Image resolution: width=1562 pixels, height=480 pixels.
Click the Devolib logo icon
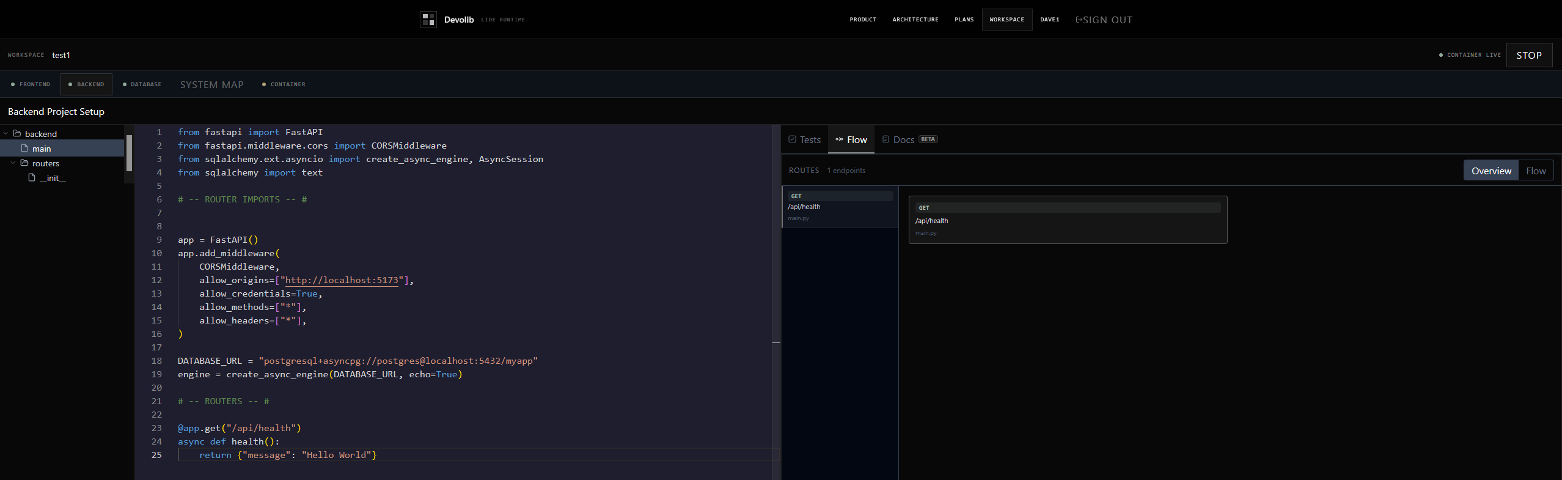[428, 20]
